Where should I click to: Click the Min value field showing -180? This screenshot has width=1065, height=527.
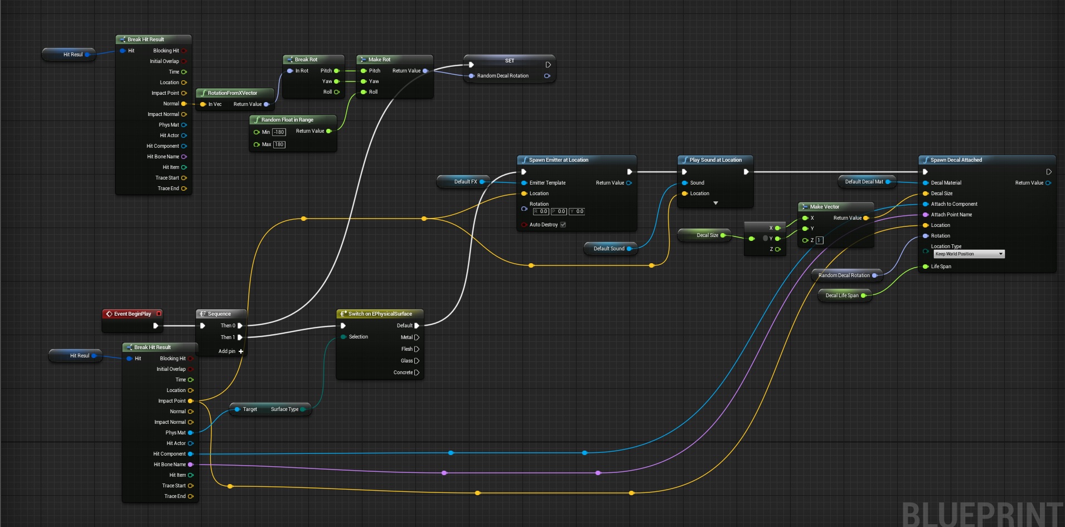click(x=279, y=132)
